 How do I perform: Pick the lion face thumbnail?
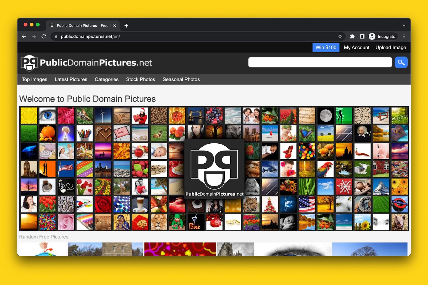(x=159, y=222)
